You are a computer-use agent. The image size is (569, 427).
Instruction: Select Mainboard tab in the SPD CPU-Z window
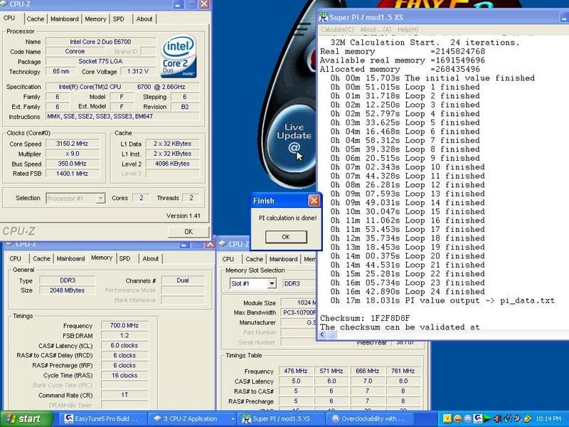pyautogui.click(x=283, y=259)
